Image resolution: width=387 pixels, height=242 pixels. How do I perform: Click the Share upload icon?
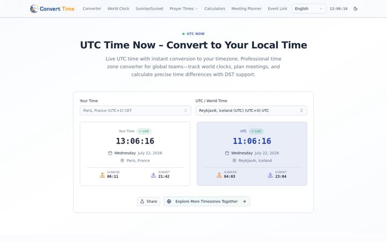[142, 202]
